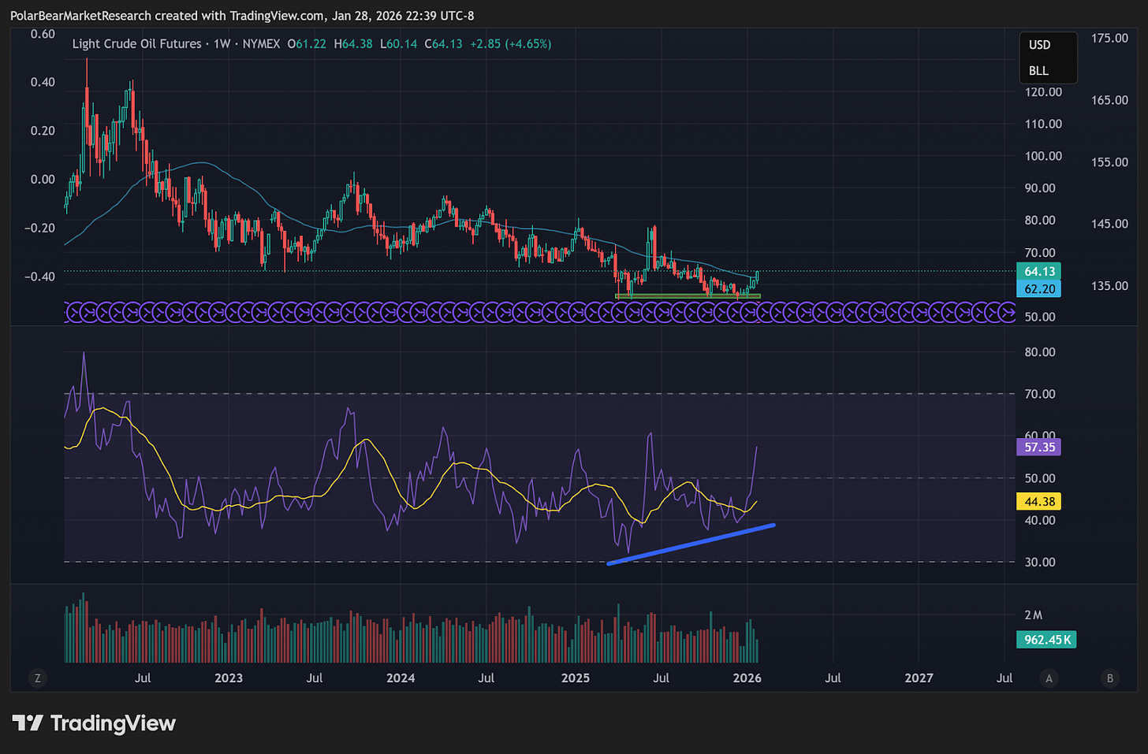
Task: Click the 962.45K volume value tag
Action: [1047, 640]
